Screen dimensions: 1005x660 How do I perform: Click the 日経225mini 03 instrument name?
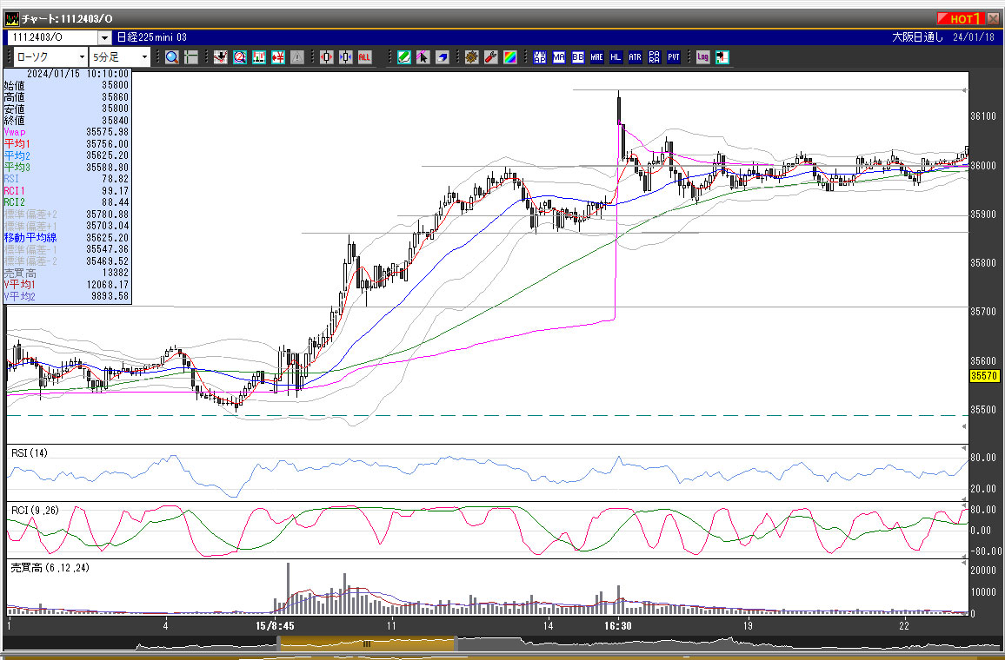[x=152, y=37]
